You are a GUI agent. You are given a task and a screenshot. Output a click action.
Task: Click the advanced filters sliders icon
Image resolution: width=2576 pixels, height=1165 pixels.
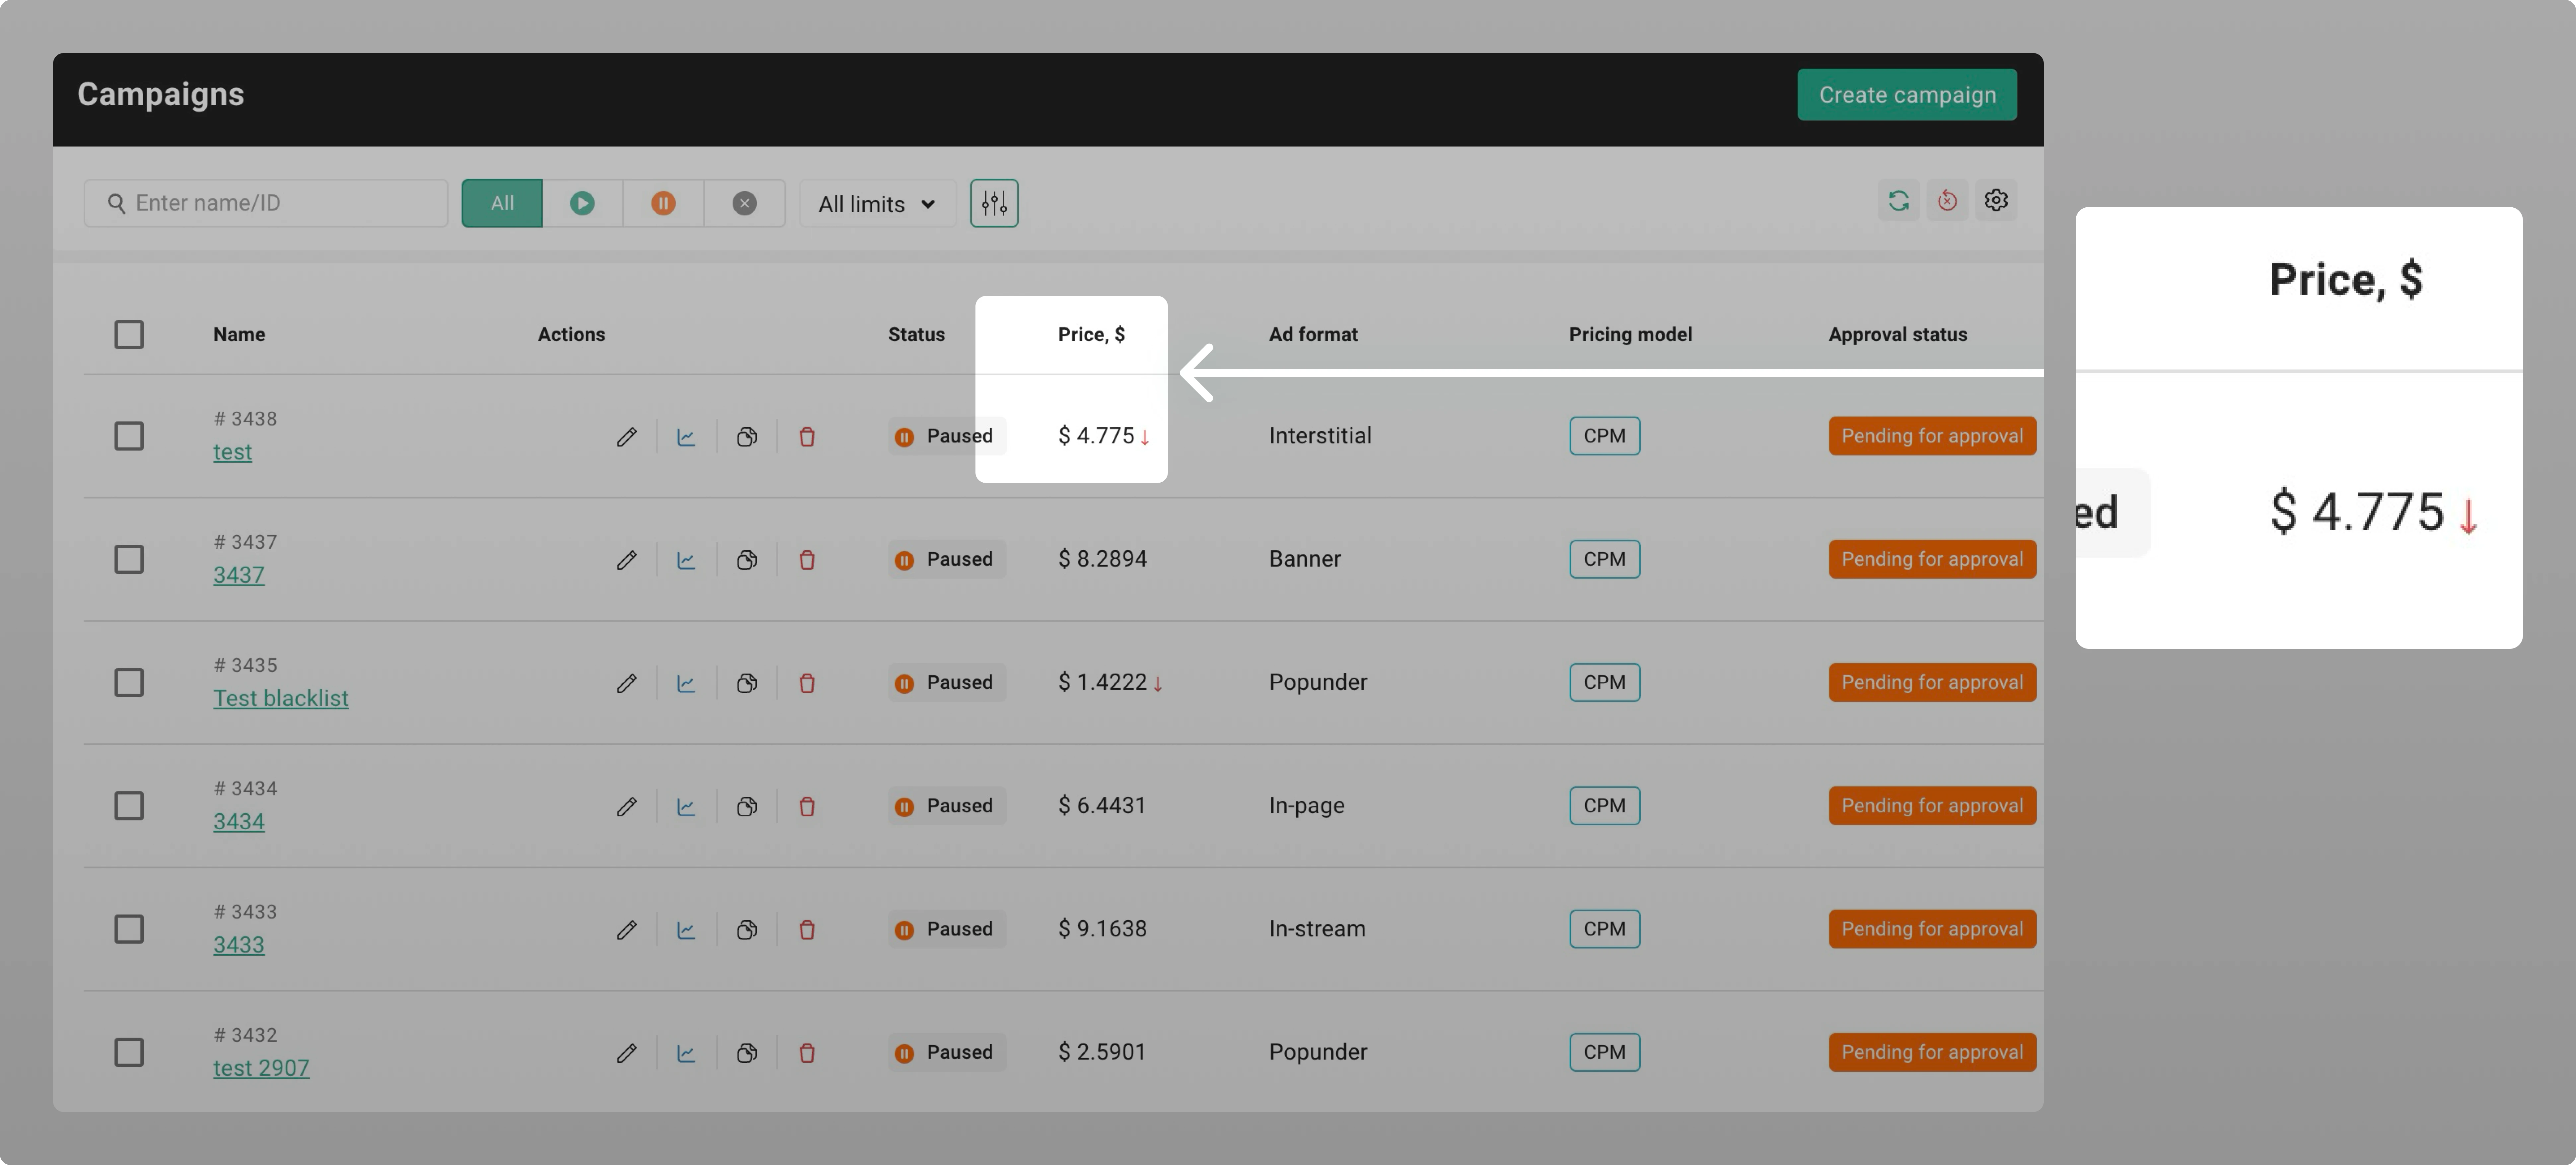(x=994, y=203)
